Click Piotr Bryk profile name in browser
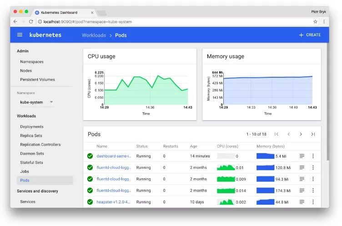342x226 pixels. [x=318, y=12]
